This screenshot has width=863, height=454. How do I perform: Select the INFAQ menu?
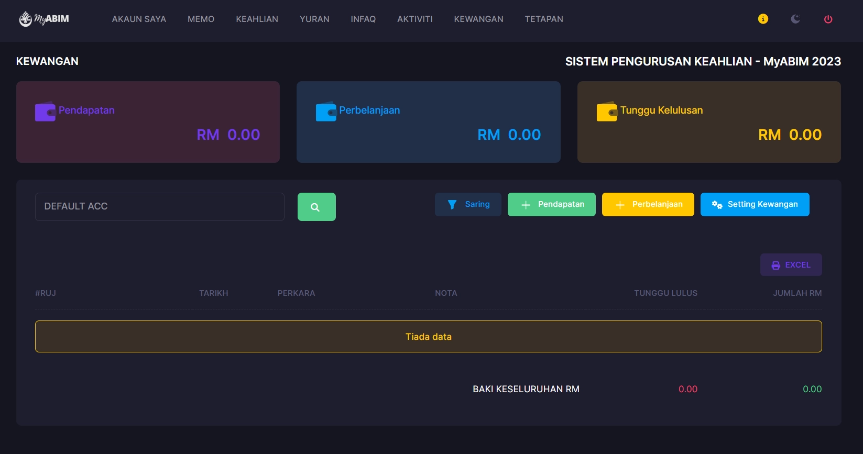point(363,19)
